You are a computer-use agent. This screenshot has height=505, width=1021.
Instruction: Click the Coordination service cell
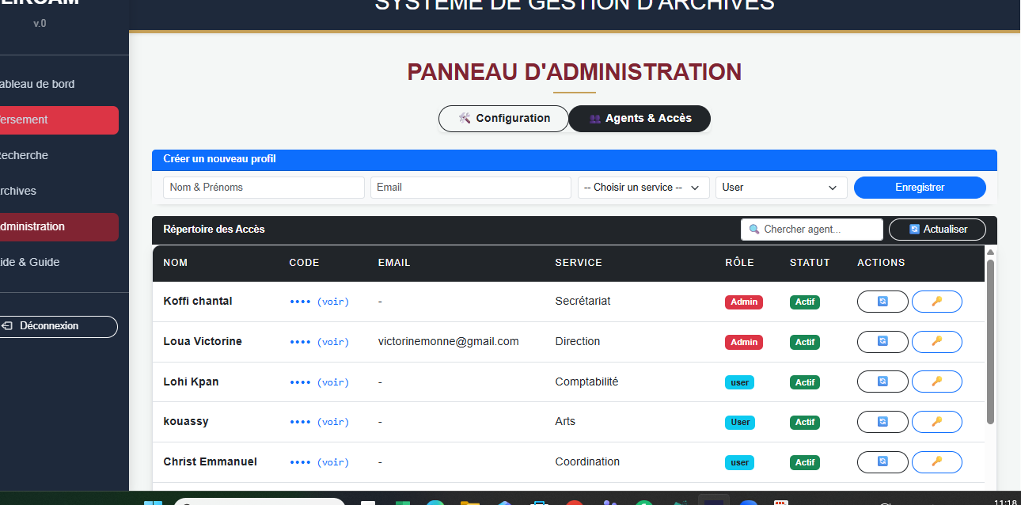pyautogui.click(x=587, y=461)
